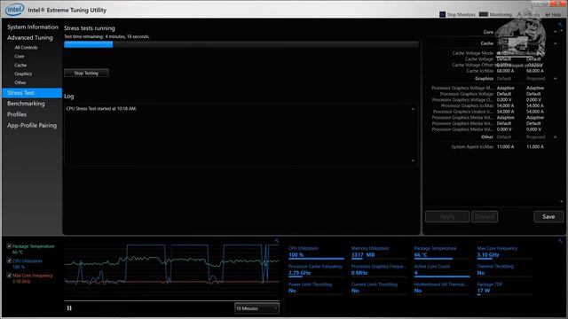Collapse the Cache section
568x319 pixels.
(556, 43)
